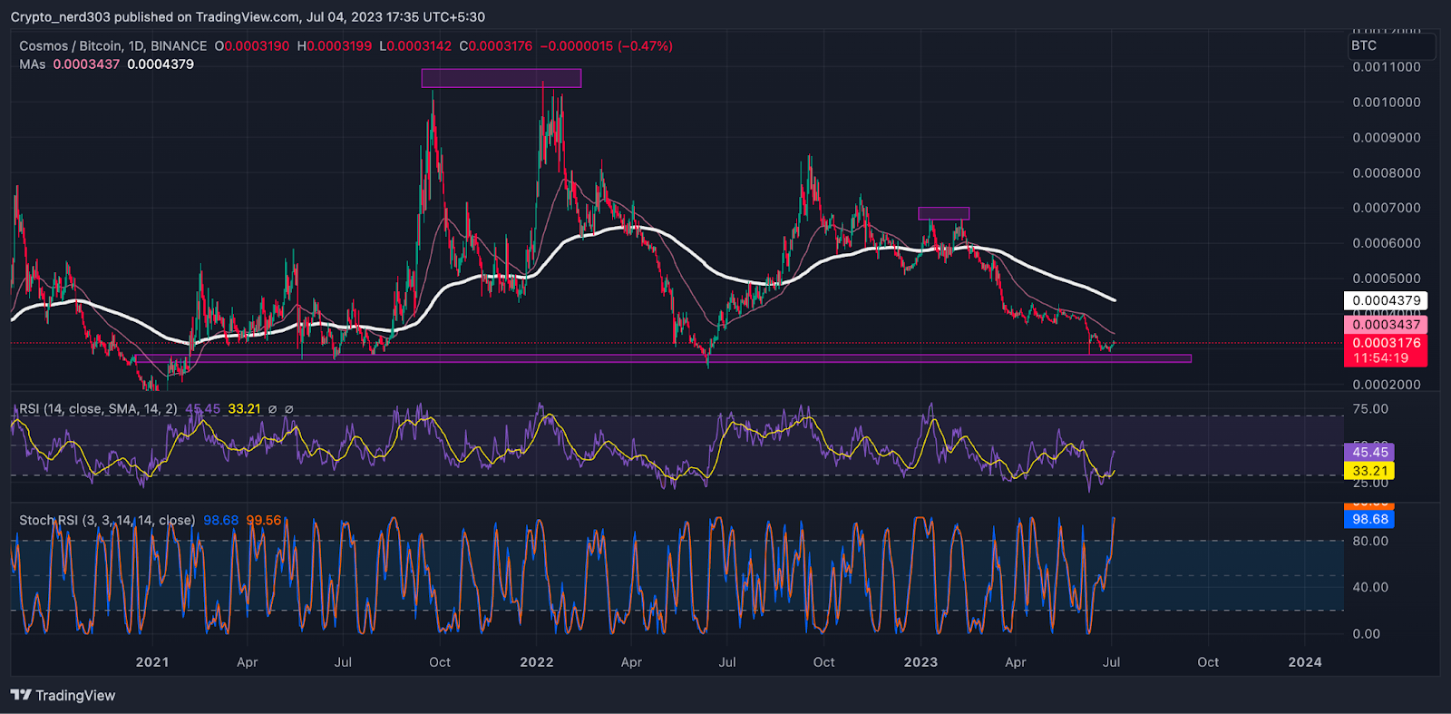Click the 0.0005000 price axis label
Image resolution: width=1451 pixels, height=714 pixels.
tap(1387, 279)
